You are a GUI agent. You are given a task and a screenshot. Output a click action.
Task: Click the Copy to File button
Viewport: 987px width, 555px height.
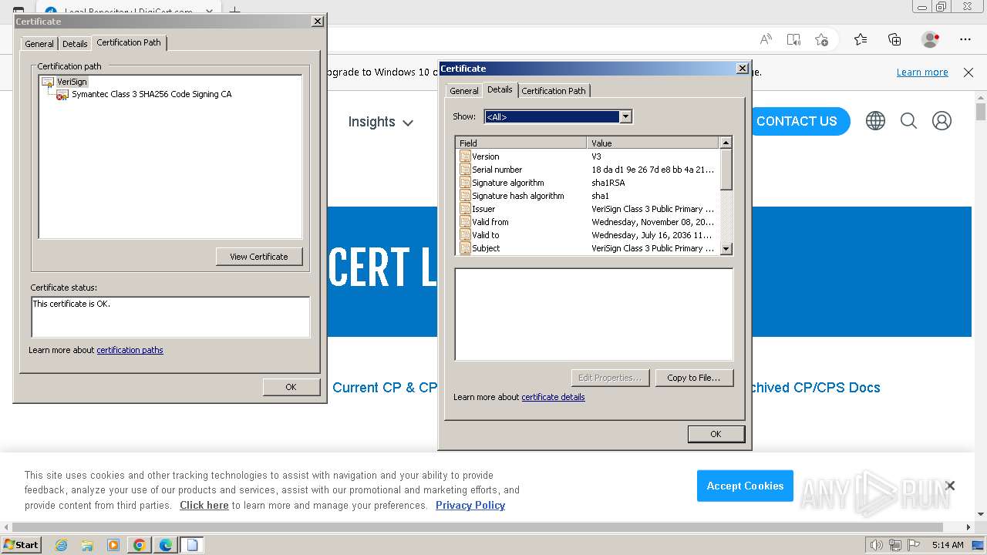click(x=694, y=378)
